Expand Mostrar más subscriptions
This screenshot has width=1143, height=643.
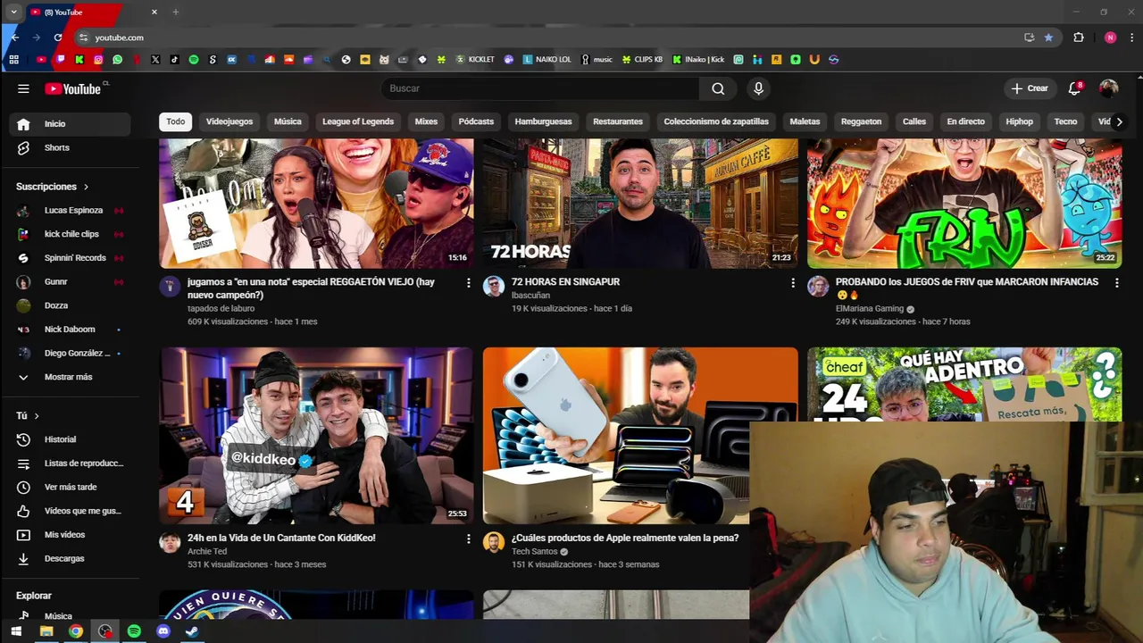(x=70, y=377)
